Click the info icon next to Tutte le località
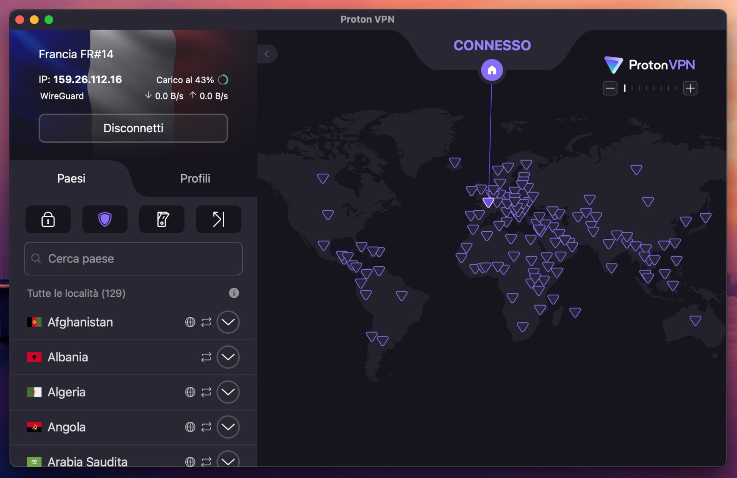This screenshot has height=478, width=737. pyautogui.click(x=234, y=293)
